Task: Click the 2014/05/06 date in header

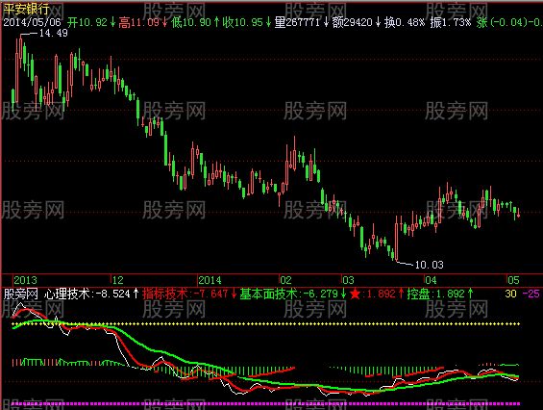Action: tap(33, 22)
